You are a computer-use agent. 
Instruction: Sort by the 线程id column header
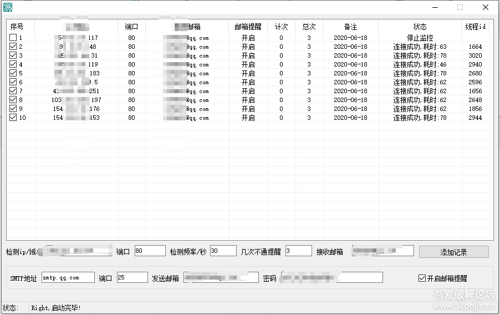click(476, 27)
